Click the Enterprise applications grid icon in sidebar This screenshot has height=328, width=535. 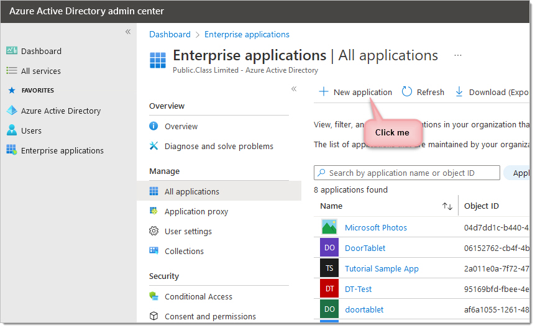point(12,150)
